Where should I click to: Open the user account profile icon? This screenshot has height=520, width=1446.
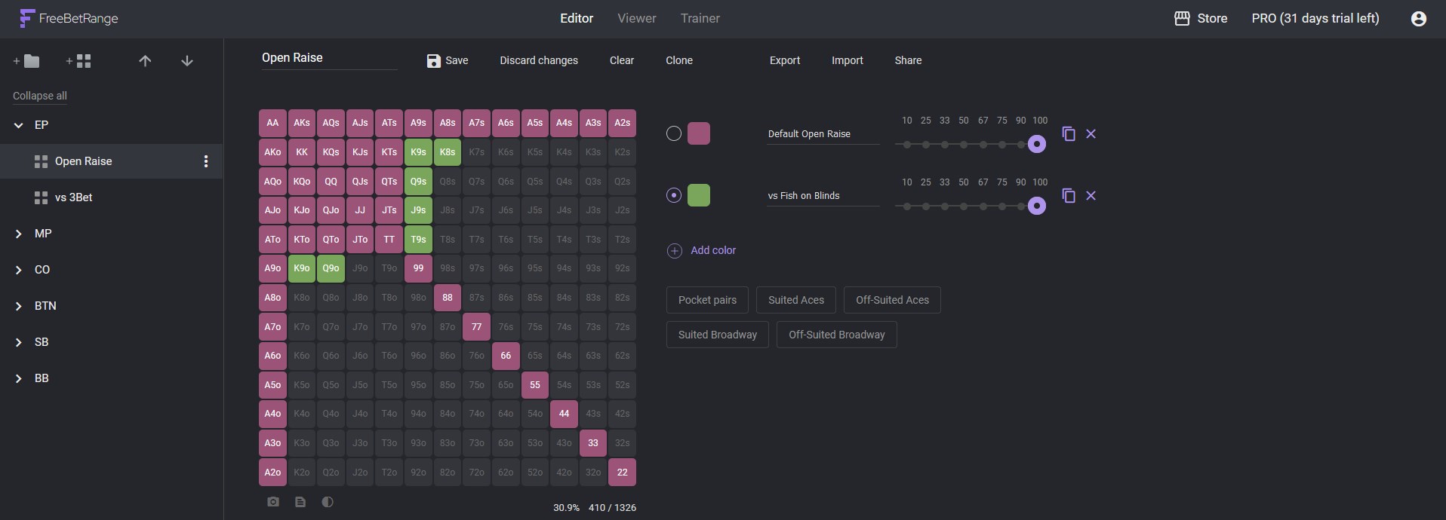point(1418,19)
